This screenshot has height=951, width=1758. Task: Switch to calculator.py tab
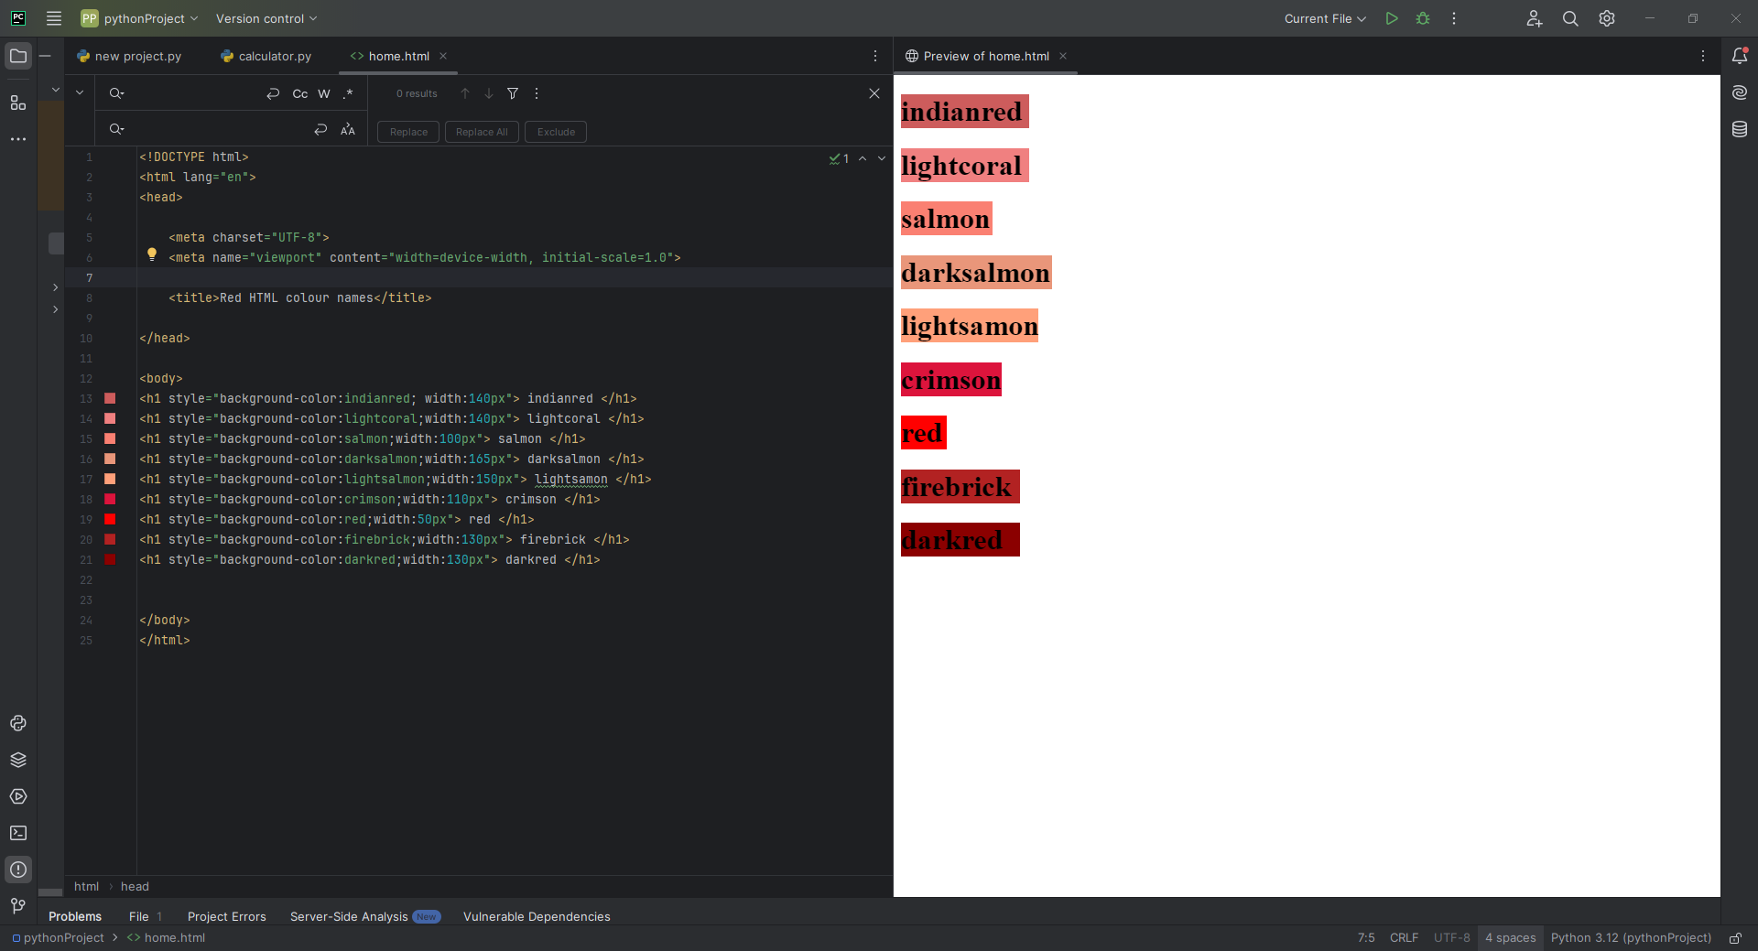point(266,56)
